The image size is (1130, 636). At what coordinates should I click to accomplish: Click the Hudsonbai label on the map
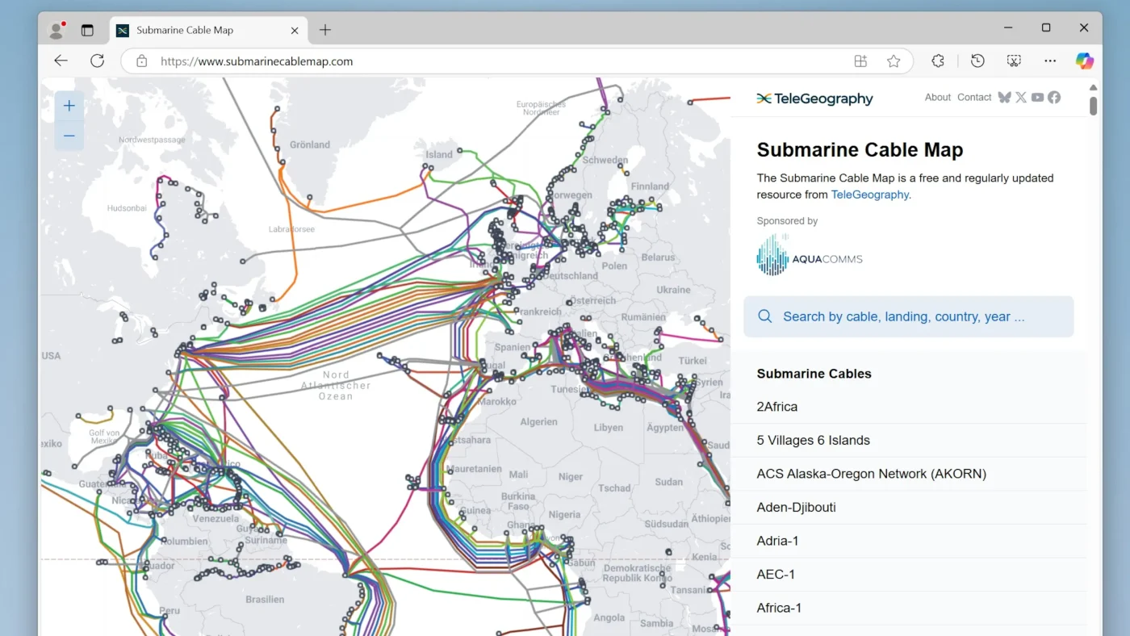click(127, 208)
